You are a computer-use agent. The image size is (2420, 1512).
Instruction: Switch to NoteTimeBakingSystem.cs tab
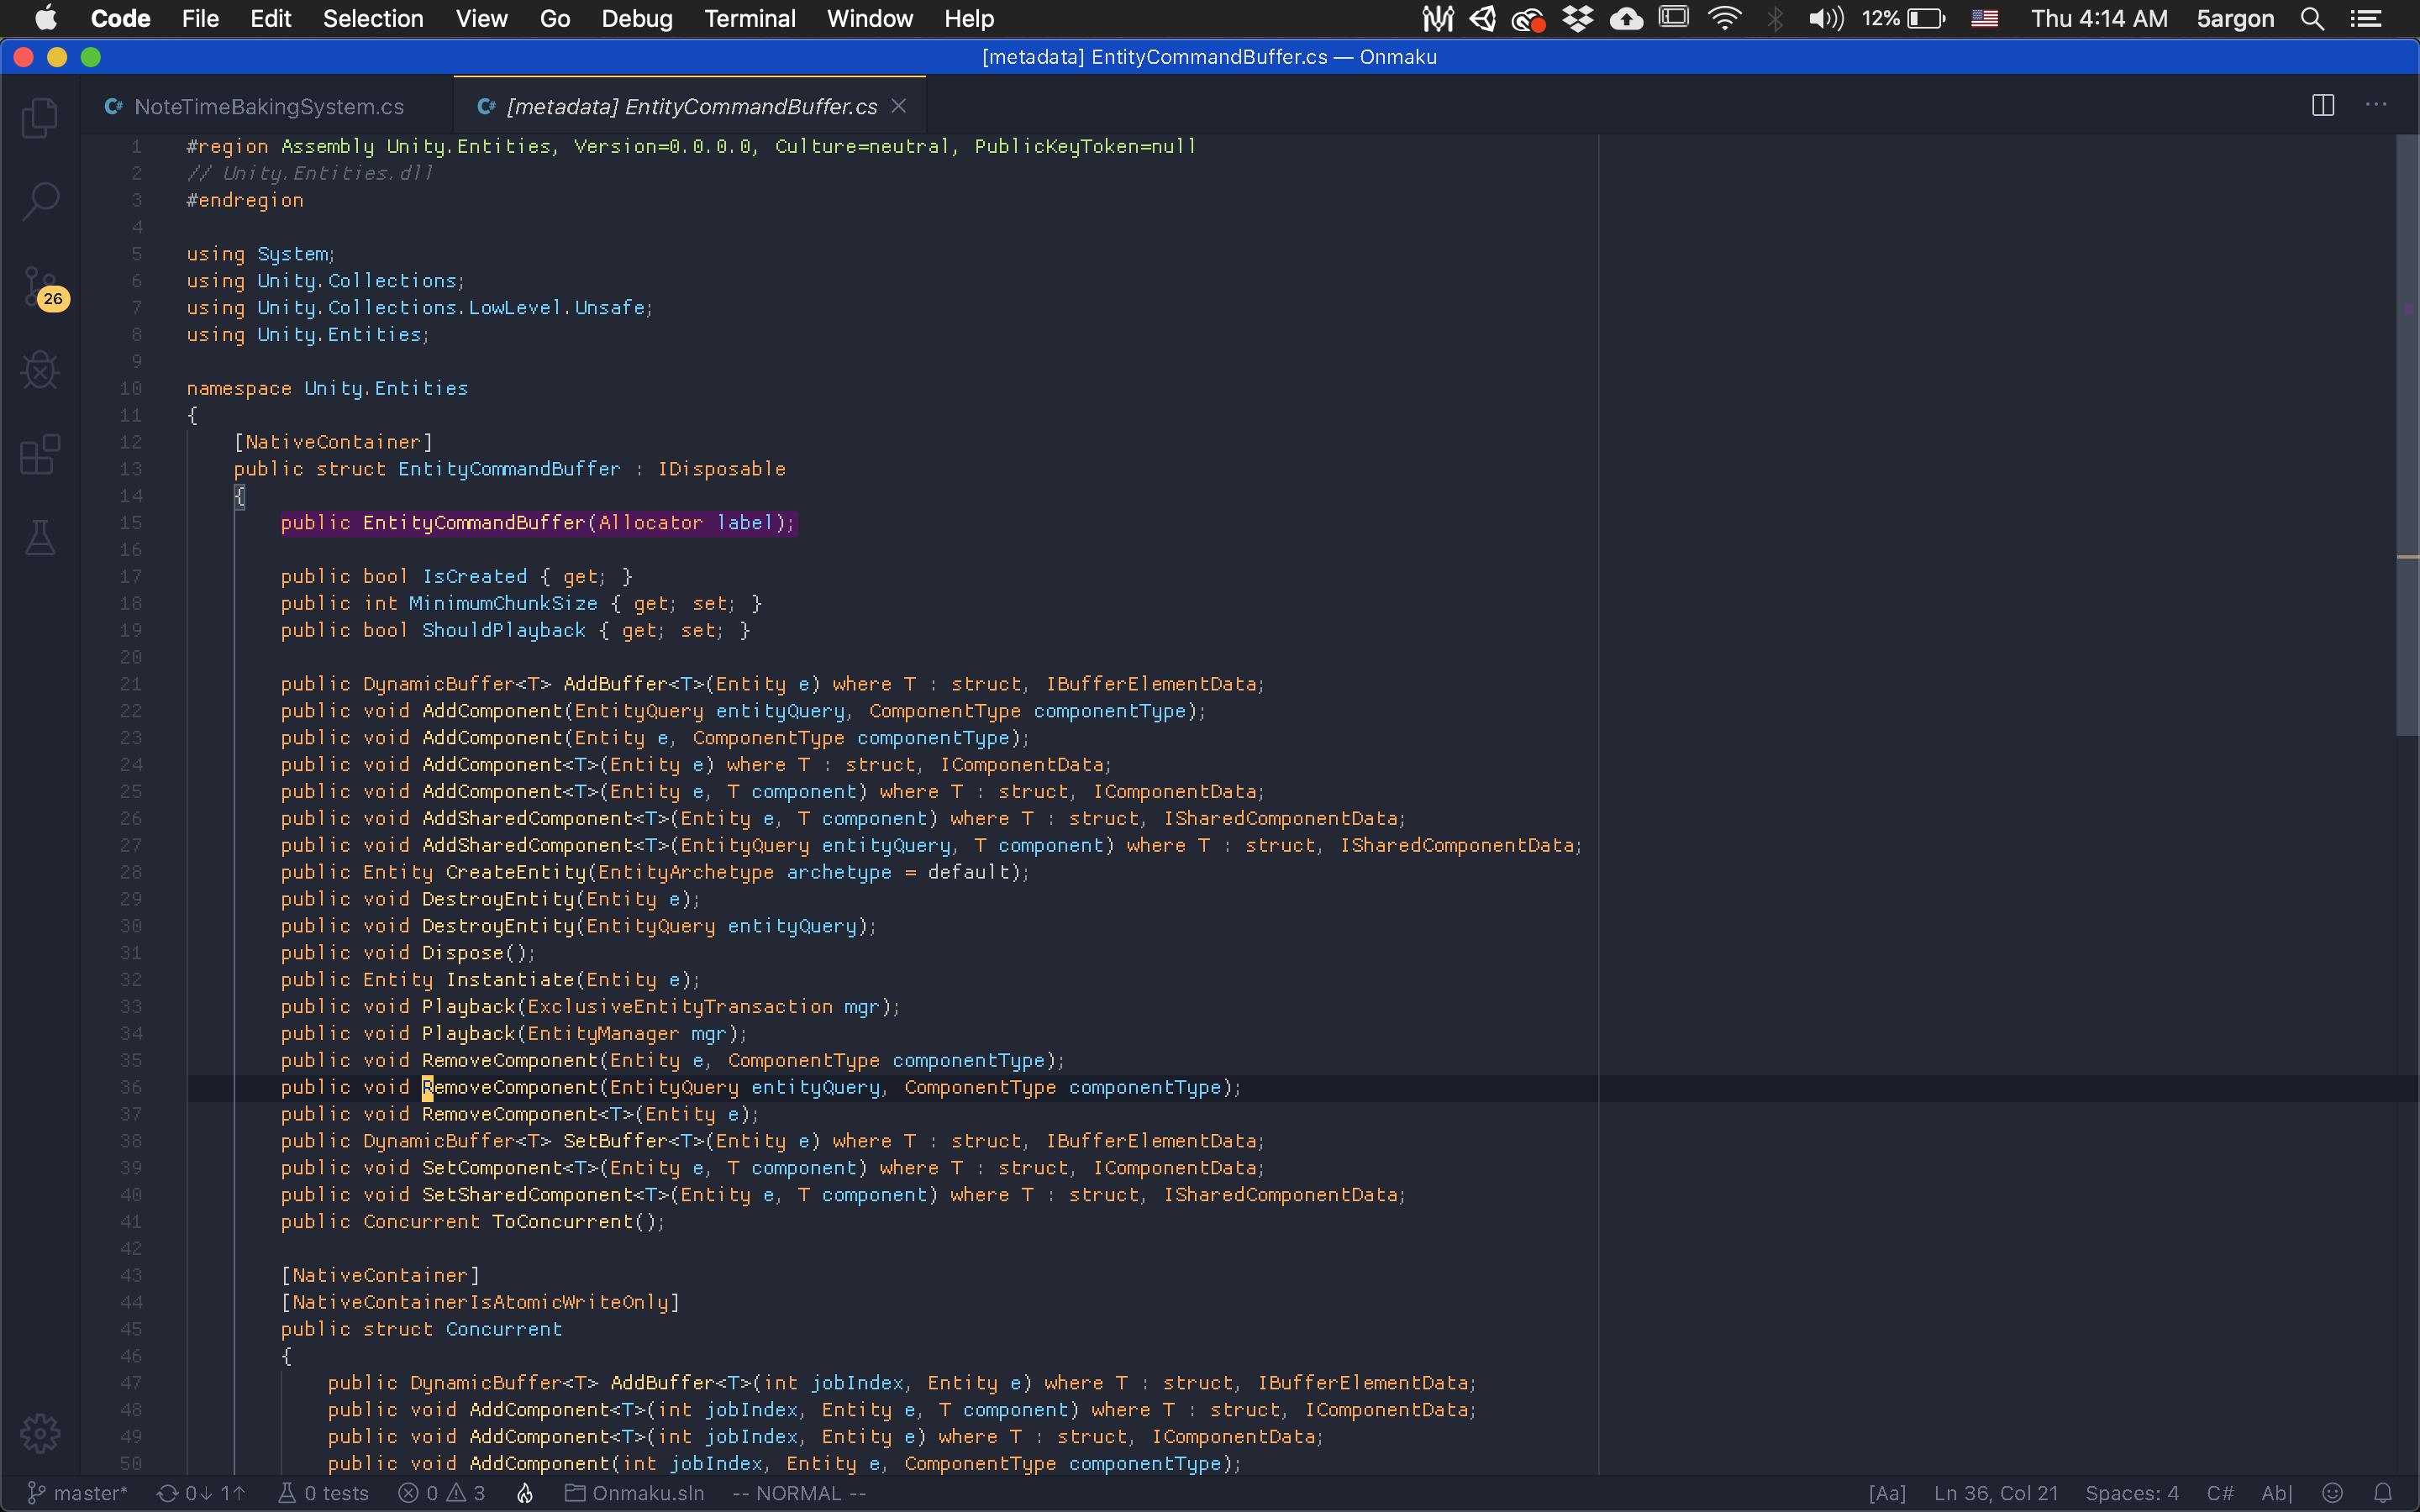pyautogui.click(x=270, y=106)
